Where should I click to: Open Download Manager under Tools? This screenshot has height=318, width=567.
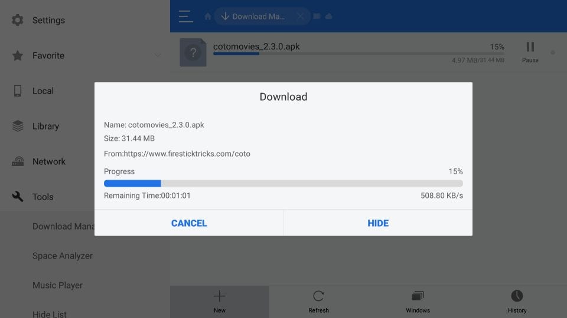[63, 226]
